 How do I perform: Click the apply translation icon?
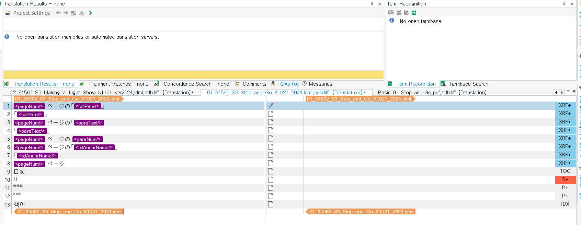point(73,13)
